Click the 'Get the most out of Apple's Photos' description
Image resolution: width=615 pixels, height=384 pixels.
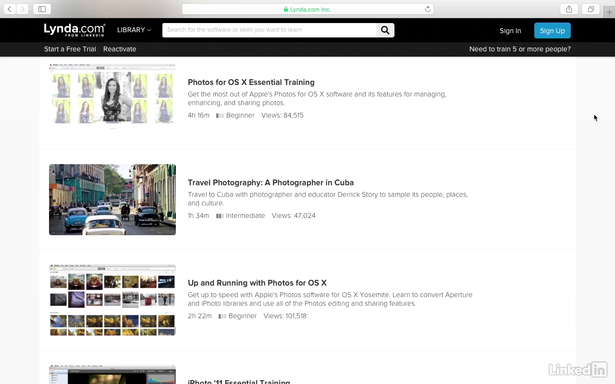click(317, 98)
